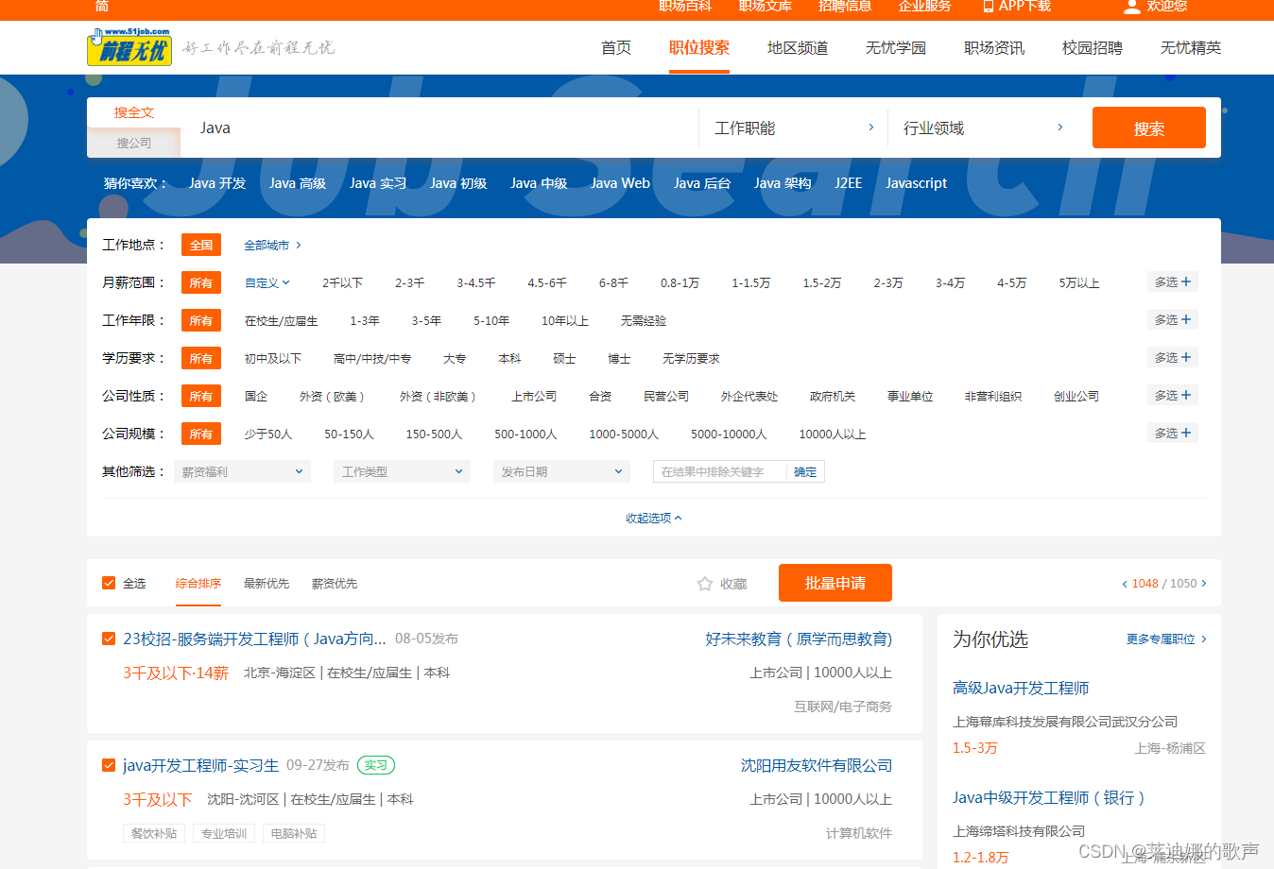1274x869 pixels.
Task: Select salary filter 5万以上
Action: [x=1079, y=282]
